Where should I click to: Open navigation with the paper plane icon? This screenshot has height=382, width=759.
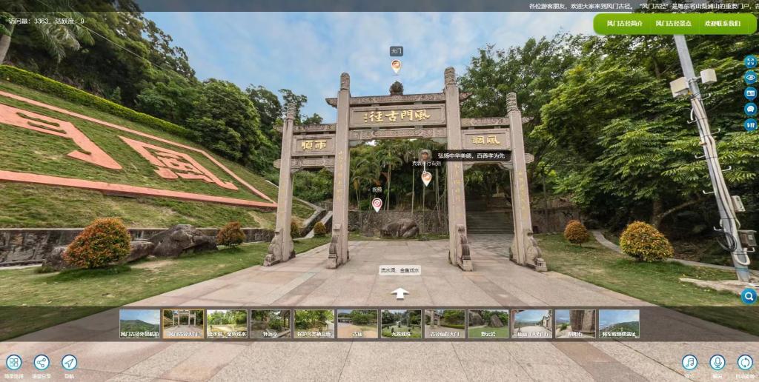click(x=69, y=363)
